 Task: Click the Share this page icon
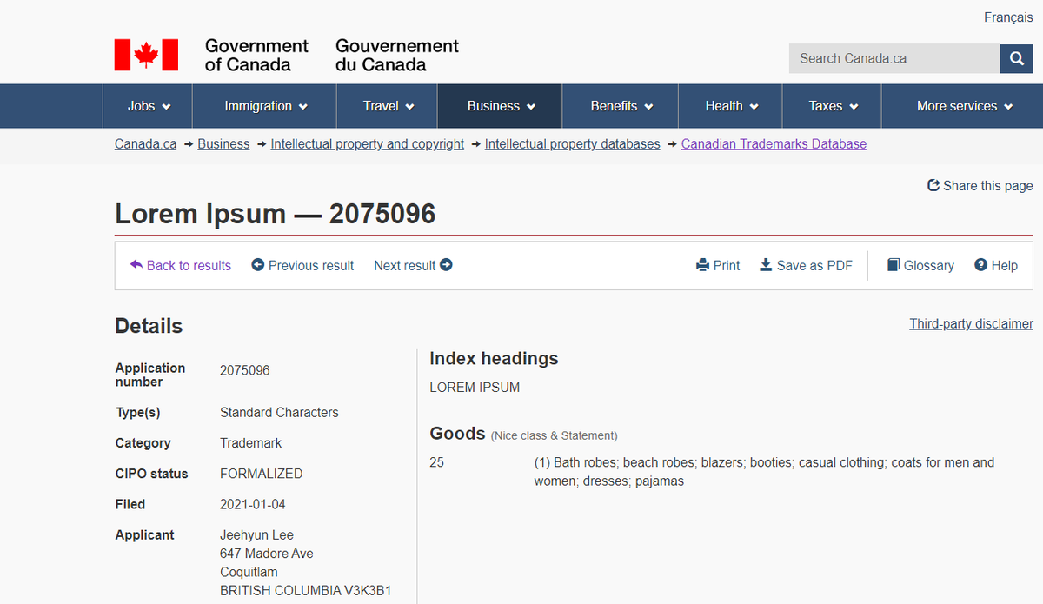pos(933,185)
